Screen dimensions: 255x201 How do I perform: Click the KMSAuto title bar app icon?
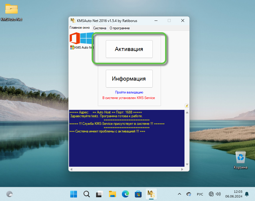click(73, 21)
